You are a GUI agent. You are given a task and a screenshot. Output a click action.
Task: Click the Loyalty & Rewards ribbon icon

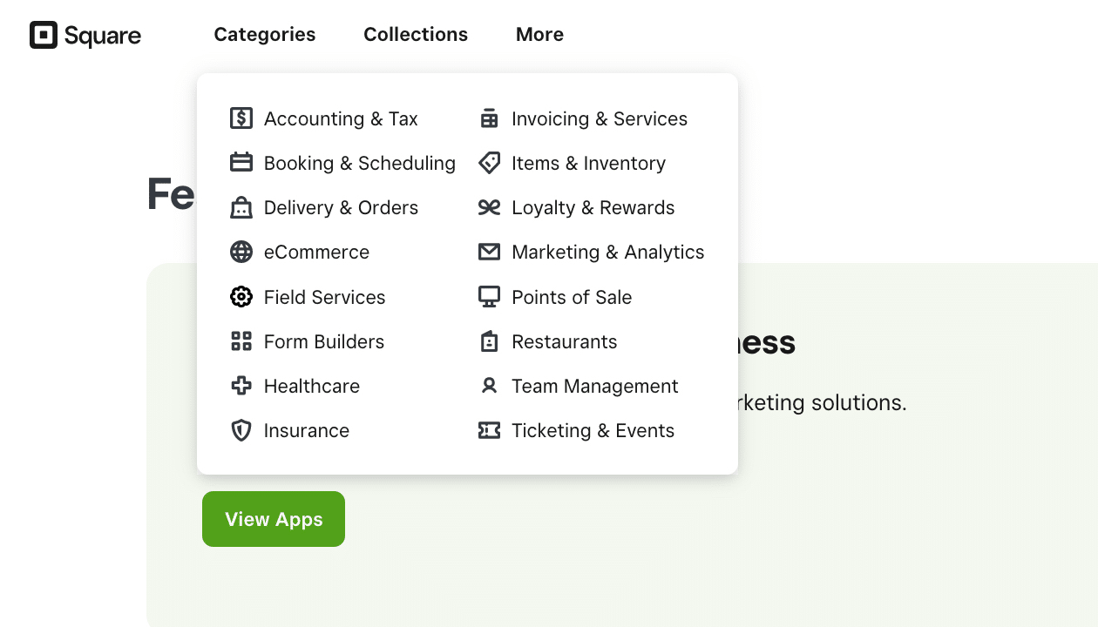pyautogui.click(x=489, y=207)
